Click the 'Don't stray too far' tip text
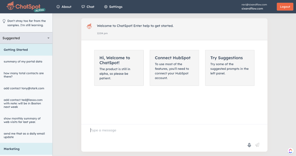296x156 pixels. [27, 23]
